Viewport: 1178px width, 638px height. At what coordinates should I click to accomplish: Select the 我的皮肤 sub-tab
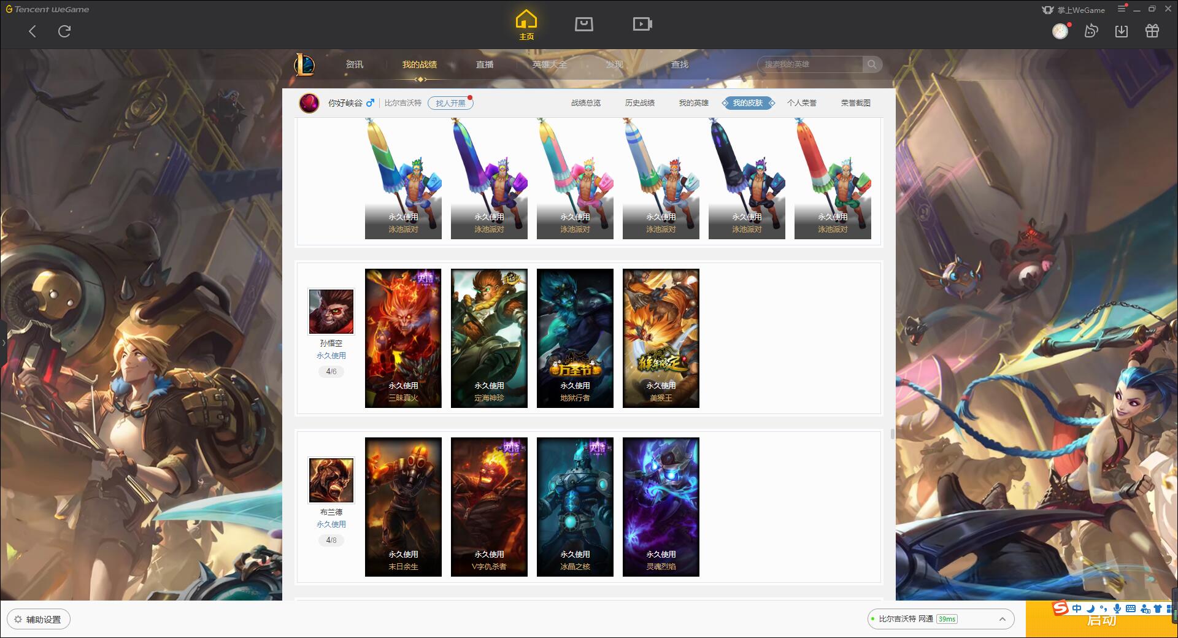click(x=748, y=103)
